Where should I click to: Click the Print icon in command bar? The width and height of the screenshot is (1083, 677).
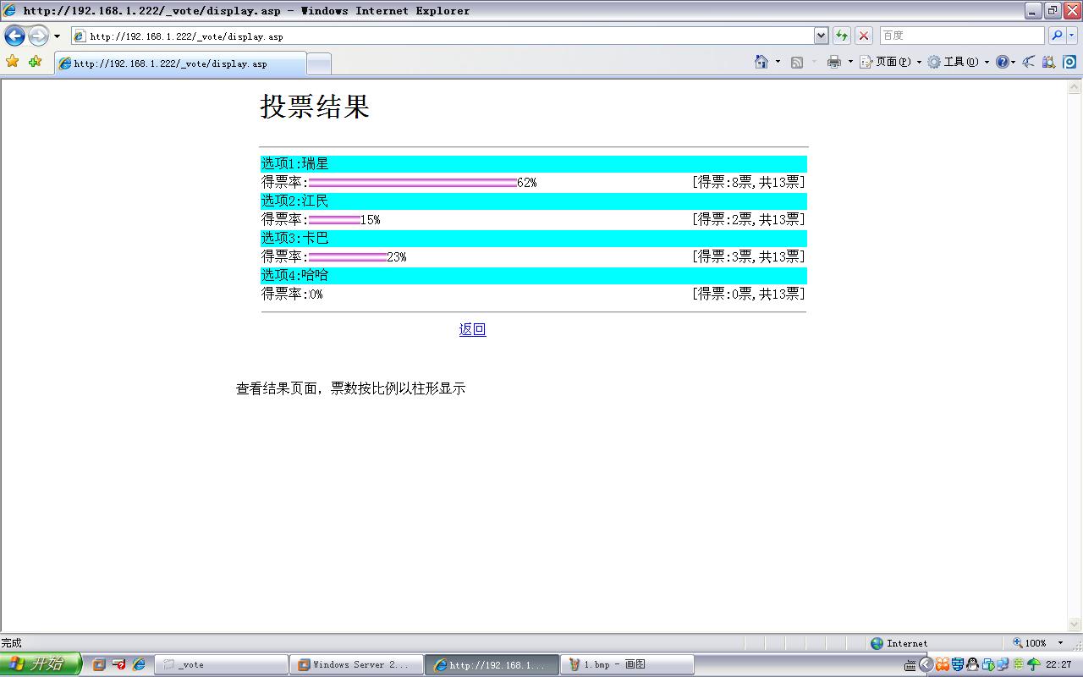834,62
